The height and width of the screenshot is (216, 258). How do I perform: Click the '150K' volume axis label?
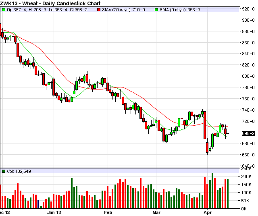[246, 185]
